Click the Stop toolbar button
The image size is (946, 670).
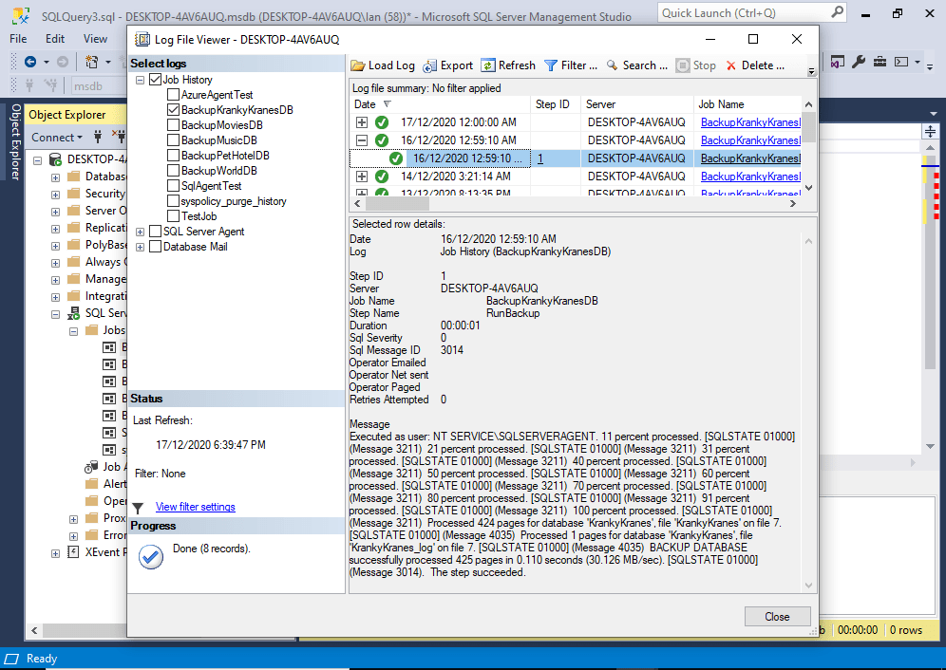(x=695, y=65)
